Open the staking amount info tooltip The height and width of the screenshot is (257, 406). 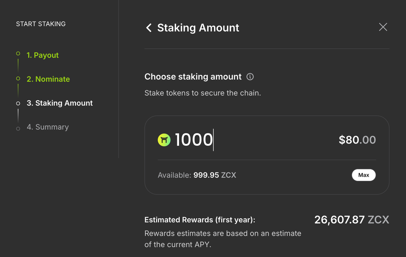click(250, 76)
